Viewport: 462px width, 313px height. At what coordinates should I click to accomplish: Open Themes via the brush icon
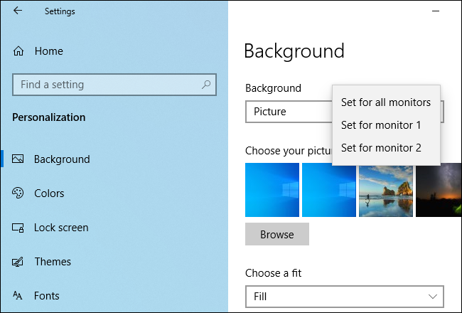pyautogui.click(x=18, y=262)
